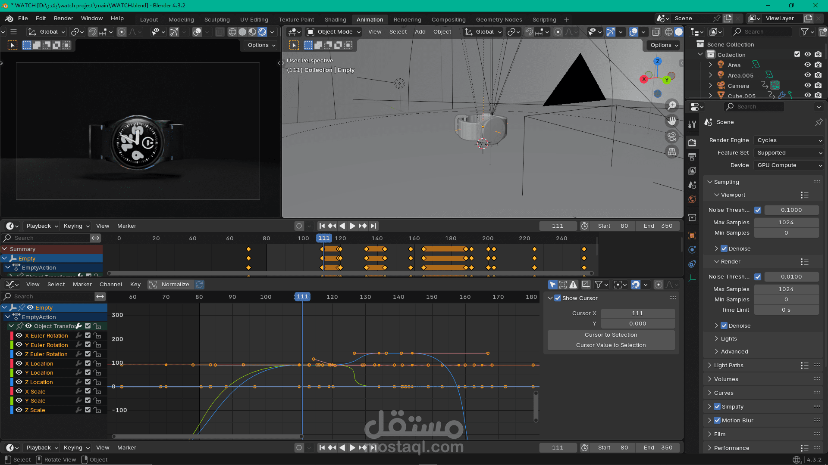Switch to the Shading workspace tab
This screenshot has width=828, height=465.
coord(335,20)
